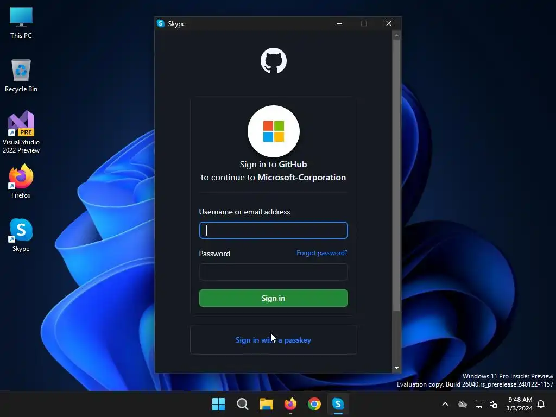Select the This PC desktop icon
Viewport: 556px width, 417px height.
(21, 23)
